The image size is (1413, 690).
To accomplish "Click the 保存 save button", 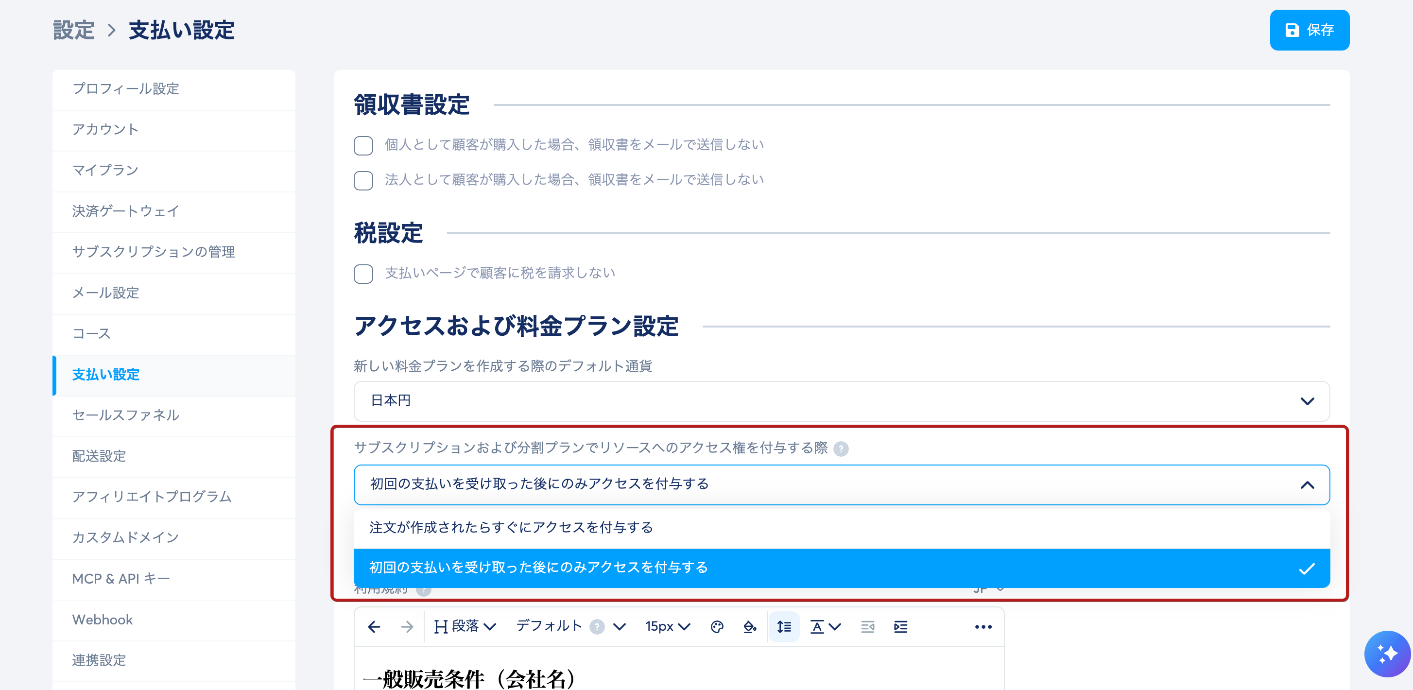I will pyautogui.click(x=1310, y=30).
